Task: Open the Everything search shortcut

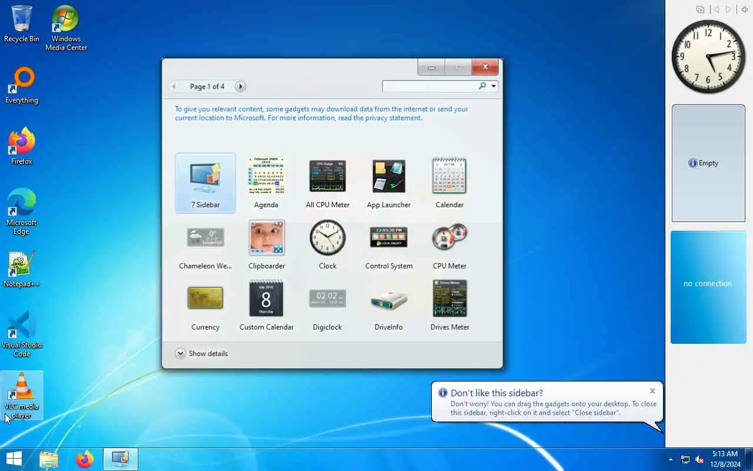Action: tap(22, 86)
